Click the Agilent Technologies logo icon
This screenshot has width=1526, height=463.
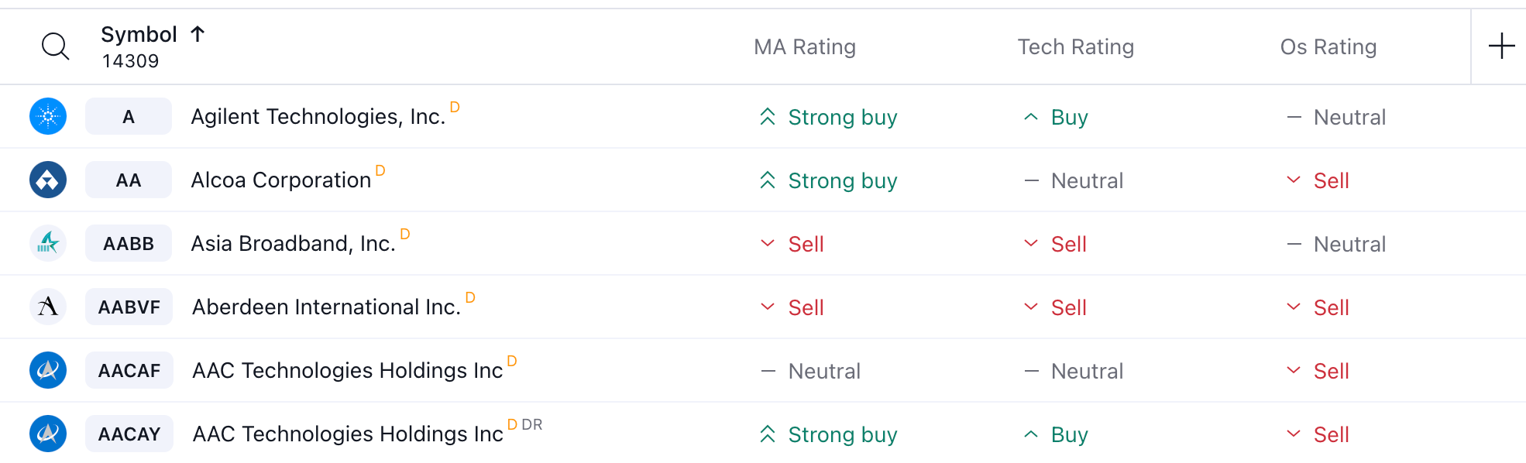tap(48, 116)
